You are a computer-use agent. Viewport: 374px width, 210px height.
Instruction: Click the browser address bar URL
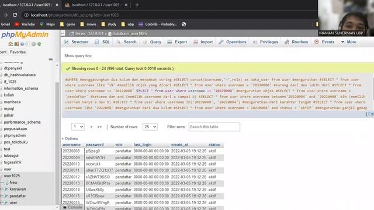click(75, 15)
